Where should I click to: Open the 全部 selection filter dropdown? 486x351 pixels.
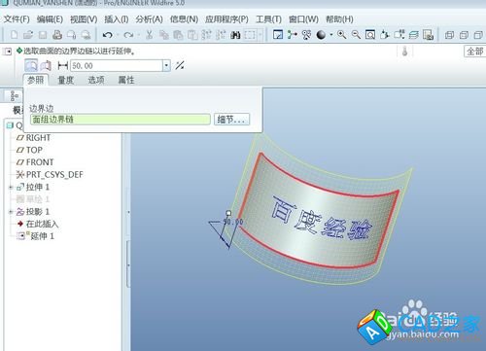pyautogui.click(x=474, y=52)
